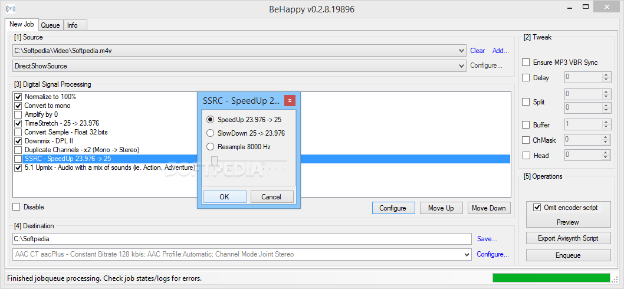Close the SSRC SpeedUp dialog

[x=290, y=100]
